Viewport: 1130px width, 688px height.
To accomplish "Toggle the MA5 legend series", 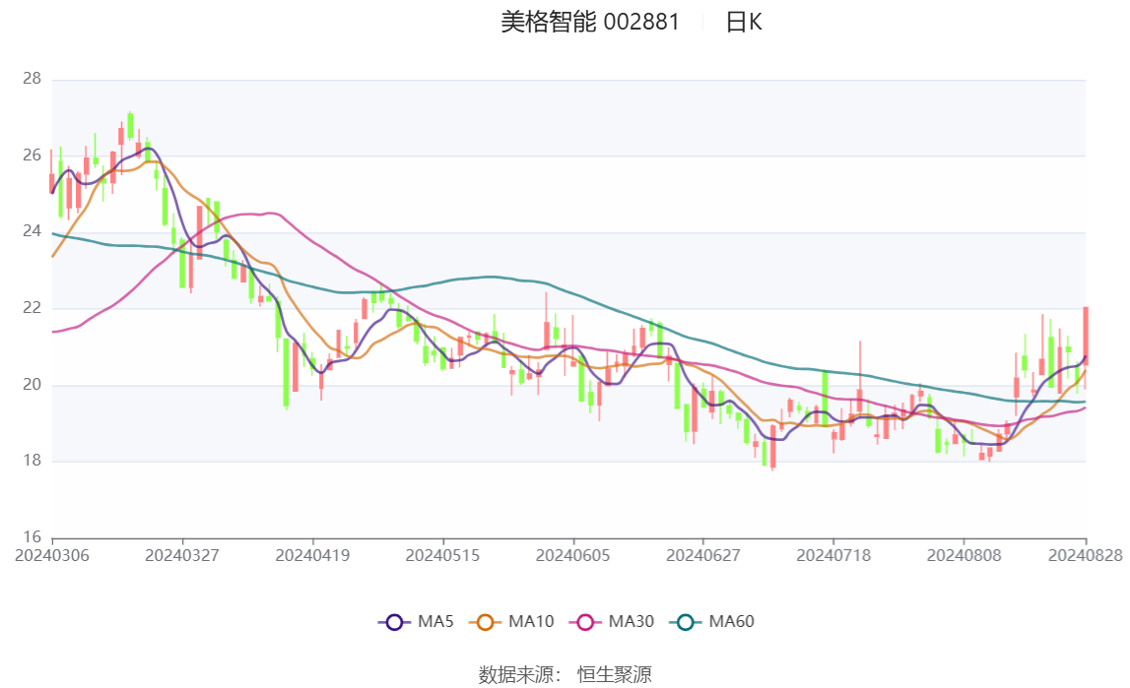I will click(416, 622).
